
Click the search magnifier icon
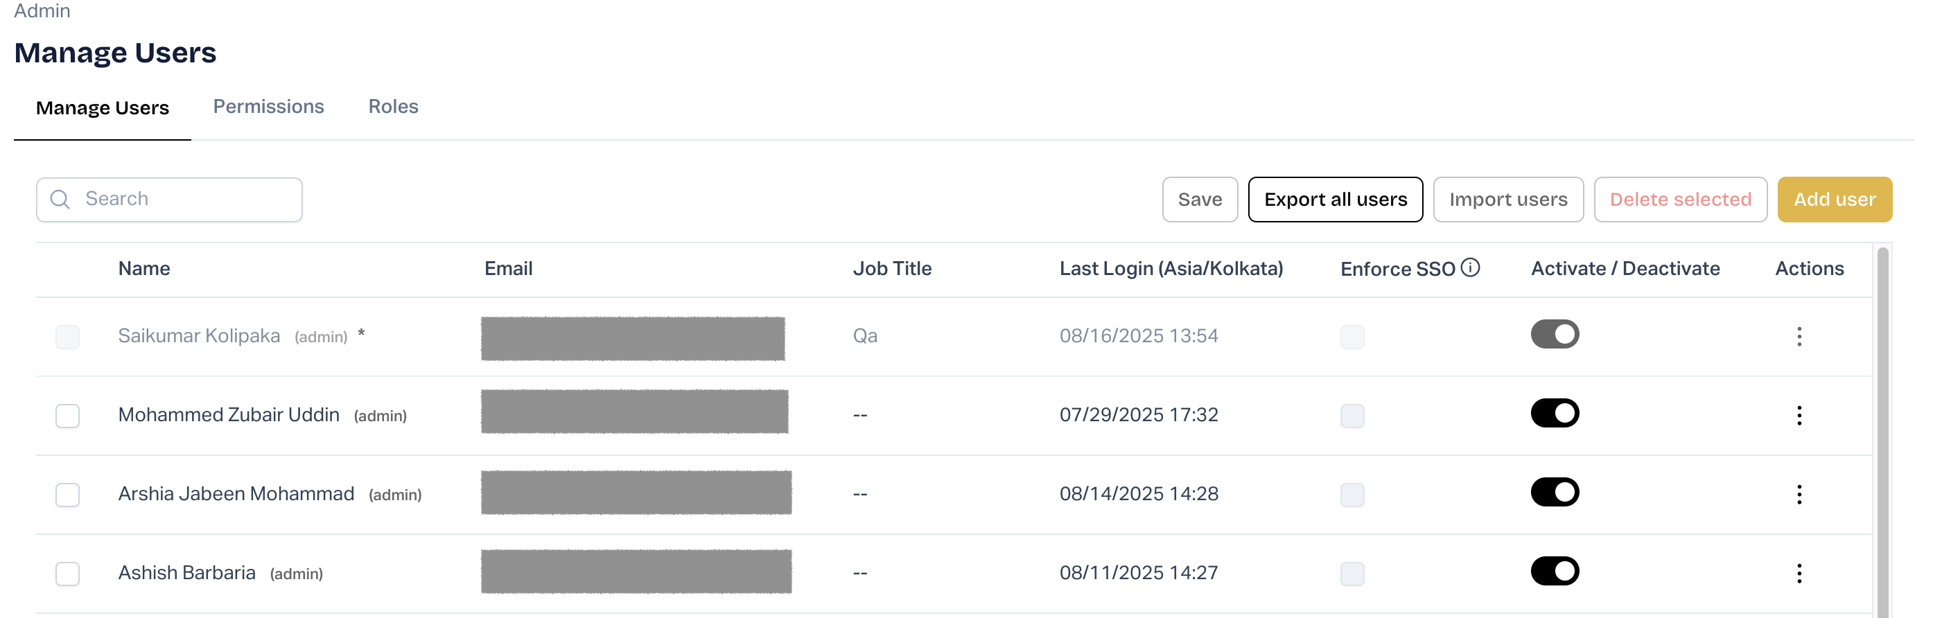[x=60, y=200]
